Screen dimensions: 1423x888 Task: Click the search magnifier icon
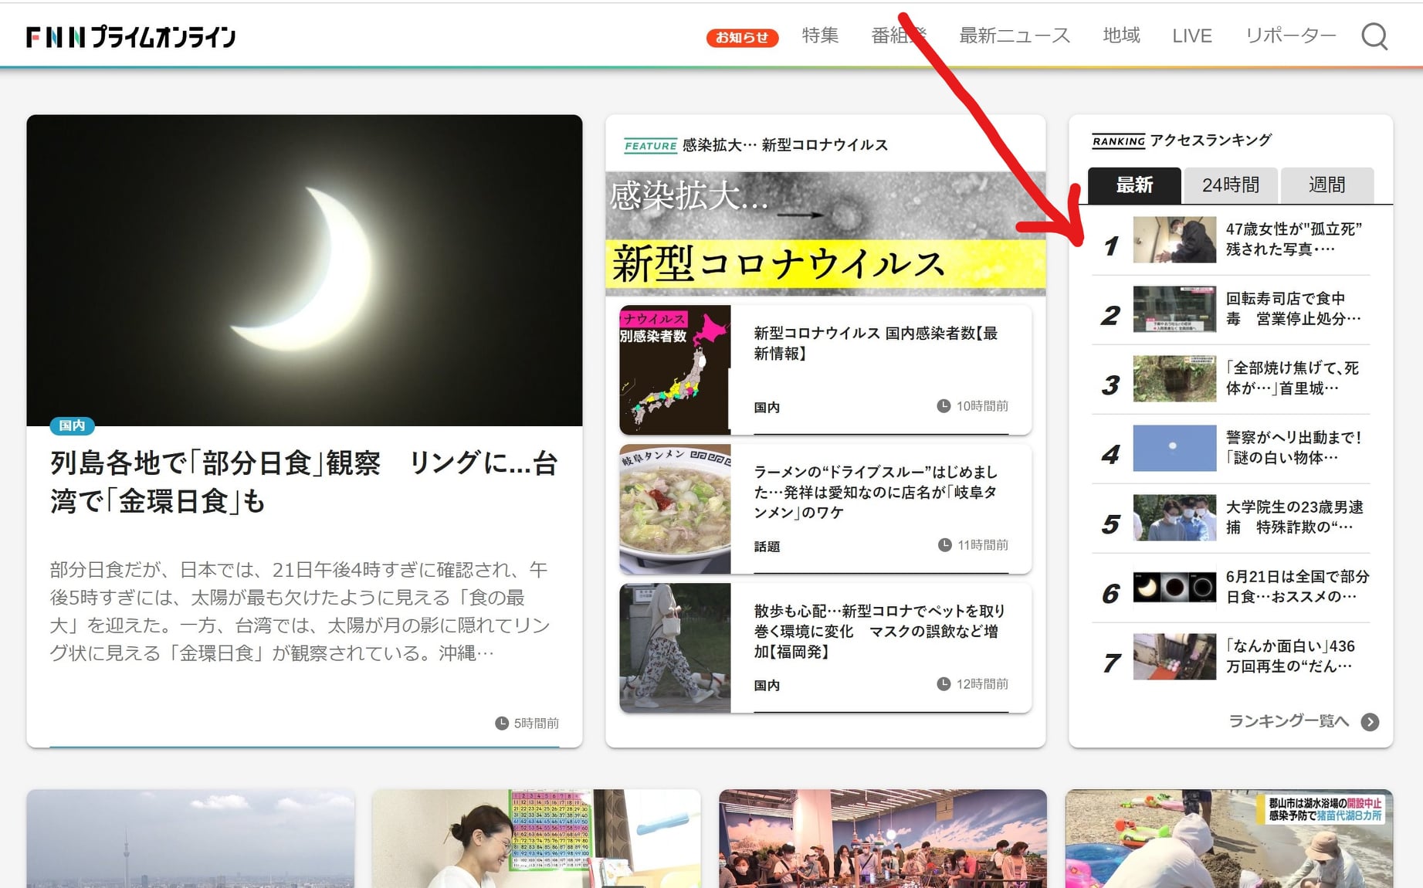[x=1374, y=36]
